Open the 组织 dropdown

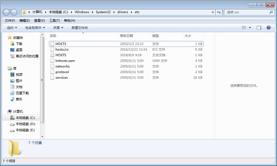pyautogui.click(x=12, y=28)
